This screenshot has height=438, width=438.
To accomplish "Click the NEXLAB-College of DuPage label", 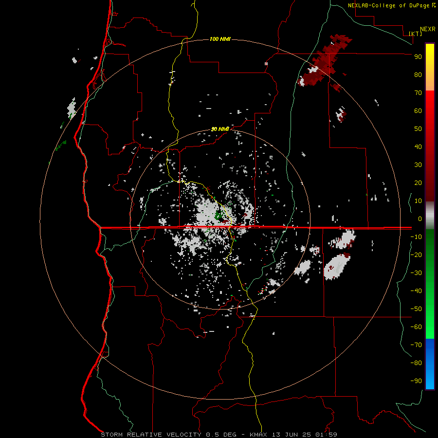I will [389, 5].
